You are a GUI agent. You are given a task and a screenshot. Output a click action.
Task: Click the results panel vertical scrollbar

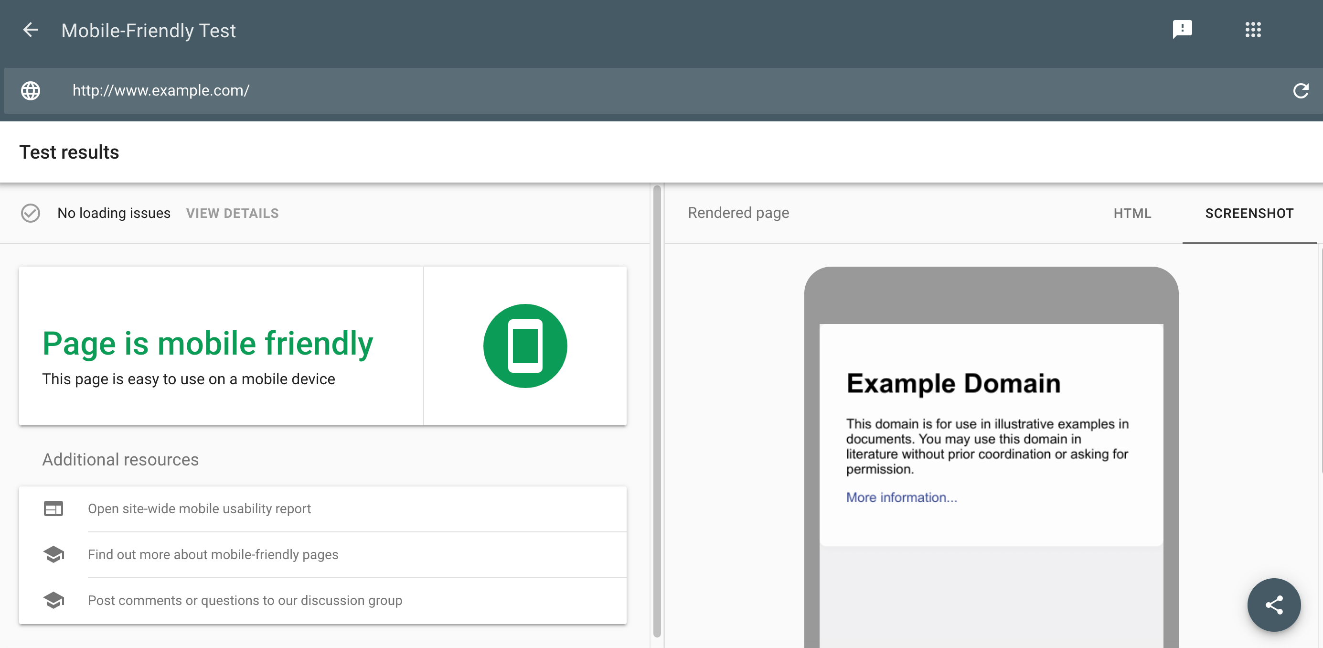657,411
